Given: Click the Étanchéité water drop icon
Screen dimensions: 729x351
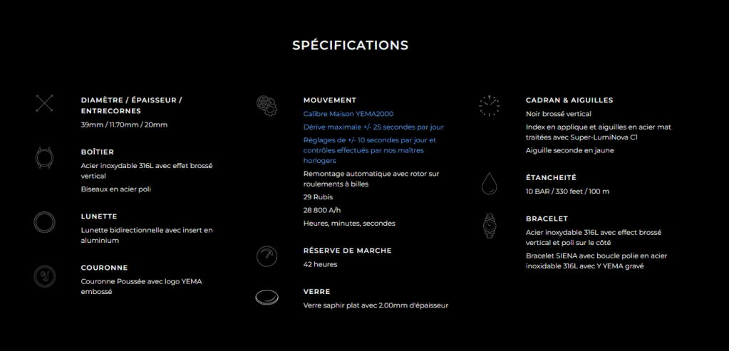Looking at the screenshot, I should 489,183.
